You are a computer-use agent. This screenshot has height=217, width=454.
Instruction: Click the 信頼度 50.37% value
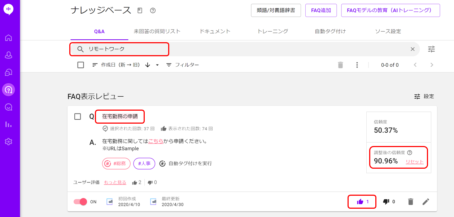(386, 130)
